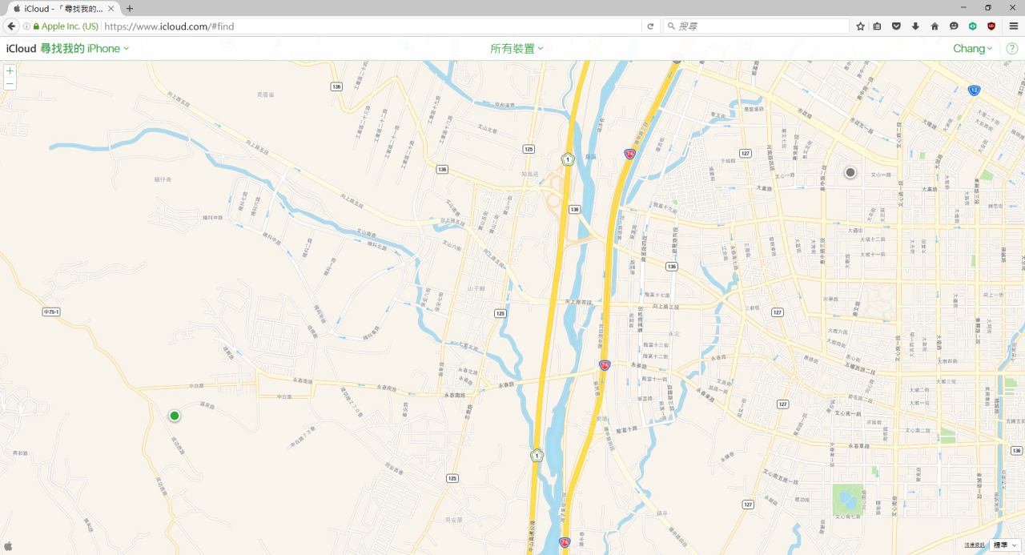The width and height of the screenshot is (1025, 555).
Task: Reload the page with refresh icon
Action: (x=650, y=26)
